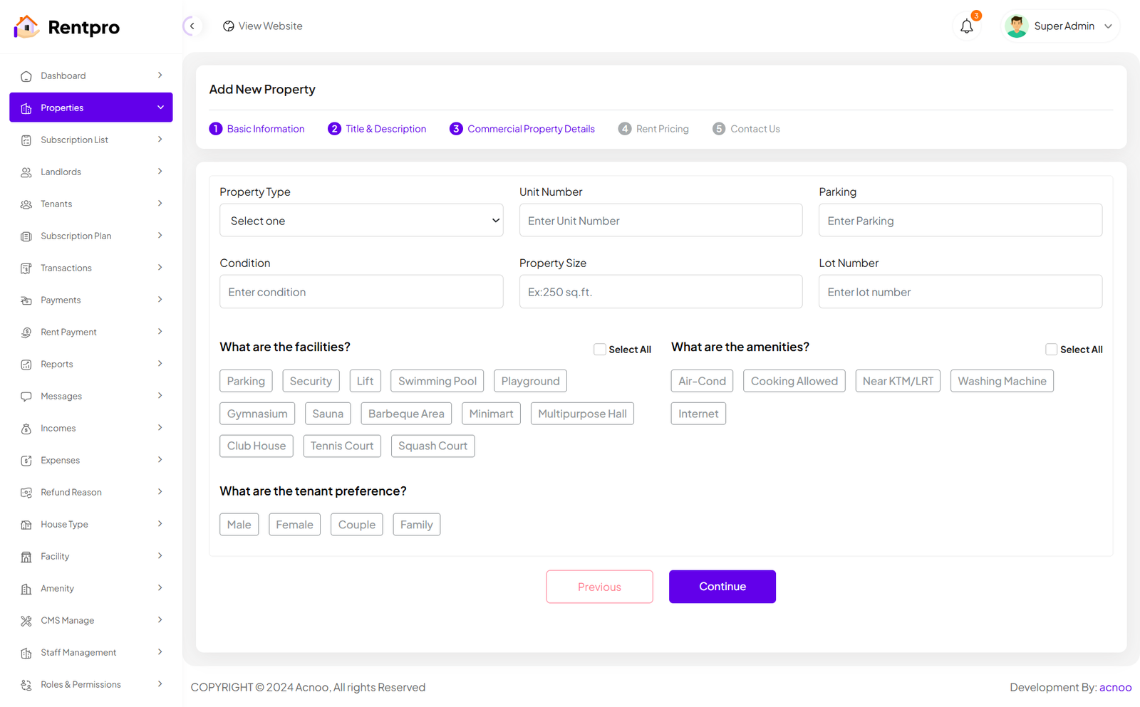Collapse the sidebar with the arrow icon
This screenshot has width=1140, height=707.
click(192, 26)
